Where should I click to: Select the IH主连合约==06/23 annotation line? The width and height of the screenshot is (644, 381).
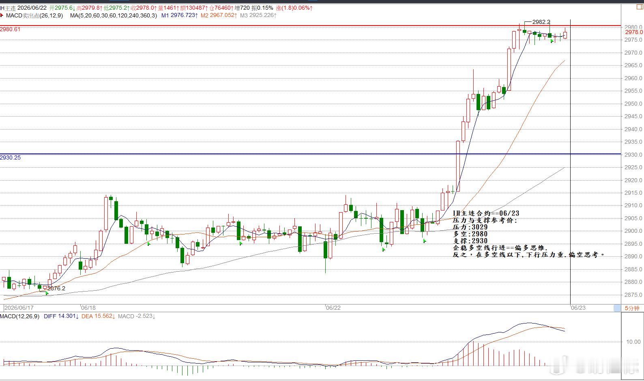tap(486, 213)
